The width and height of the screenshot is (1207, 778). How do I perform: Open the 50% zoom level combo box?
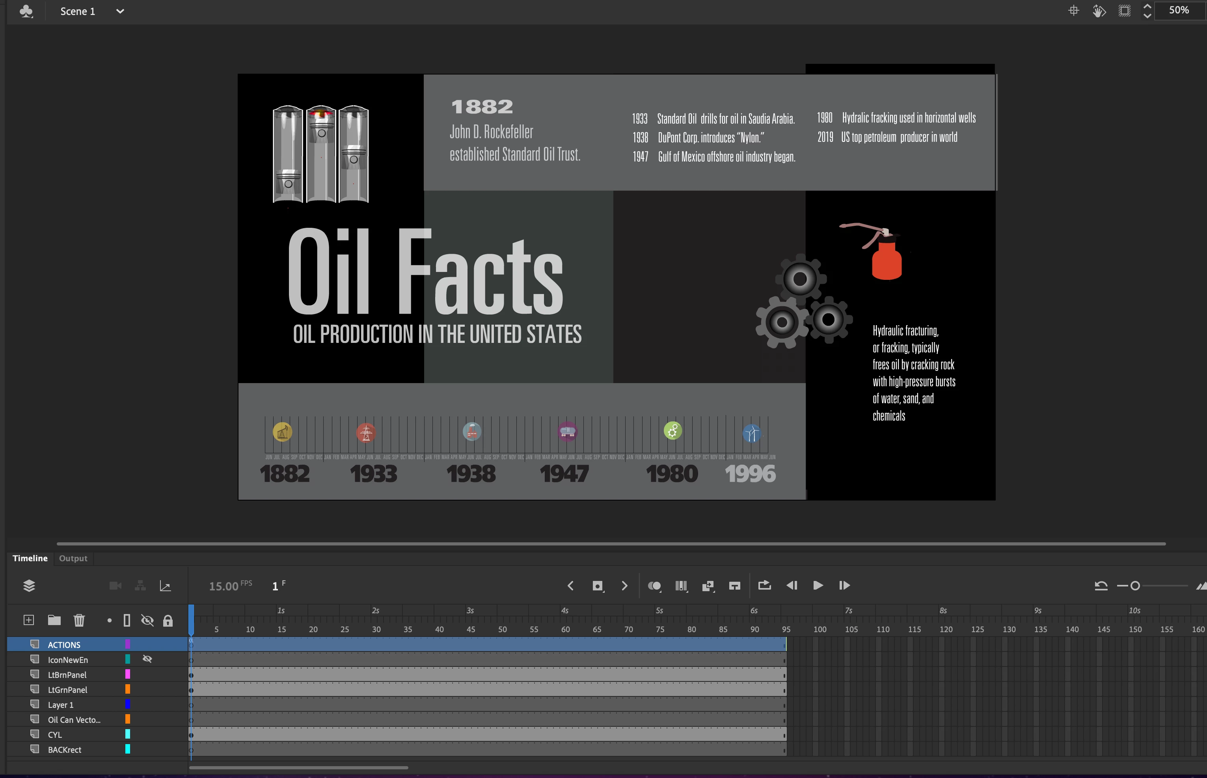[1179, 10]
